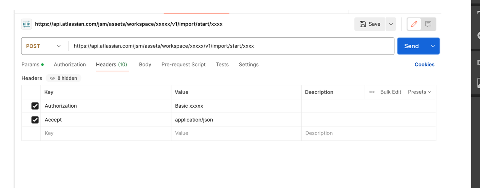
Task: Click the 'Basic xxxxx' value cell
Action: 236,106
